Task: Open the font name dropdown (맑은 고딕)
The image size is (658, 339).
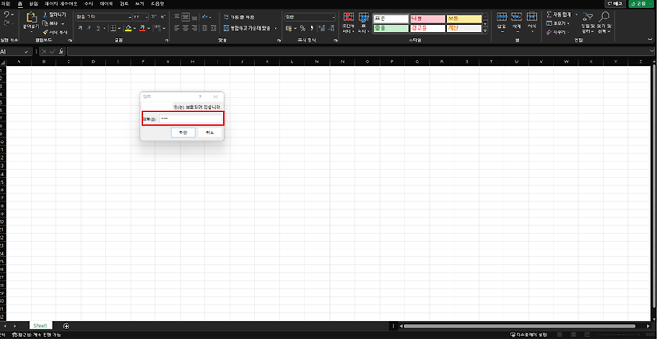Action: click(130, 18)
